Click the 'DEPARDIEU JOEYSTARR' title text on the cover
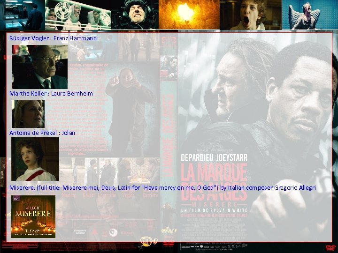This screenshot has width=338, height=253. pyautogui.click(x=214, y=158)
